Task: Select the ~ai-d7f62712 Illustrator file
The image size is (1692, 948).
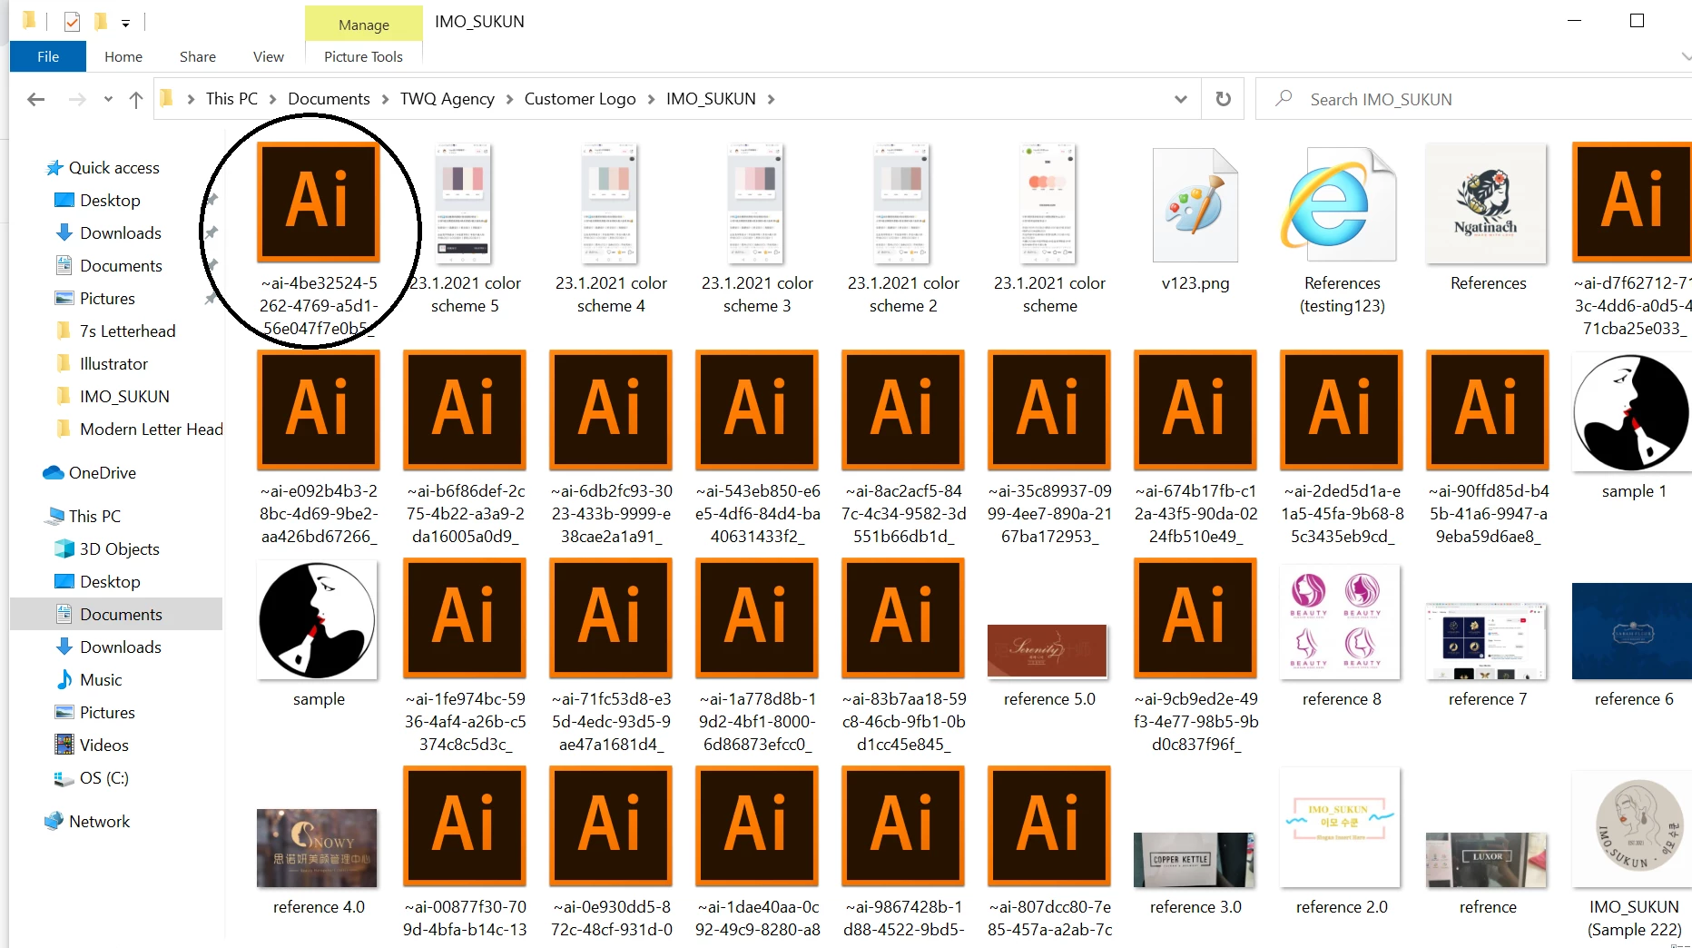Action: pos(1632,202)
